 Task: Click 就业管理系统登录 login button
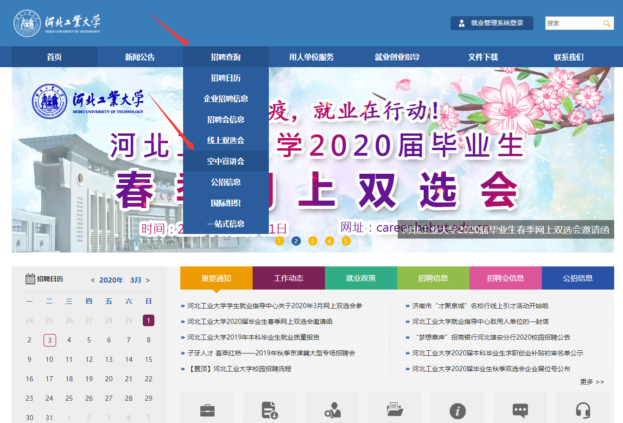click(492, 23)
